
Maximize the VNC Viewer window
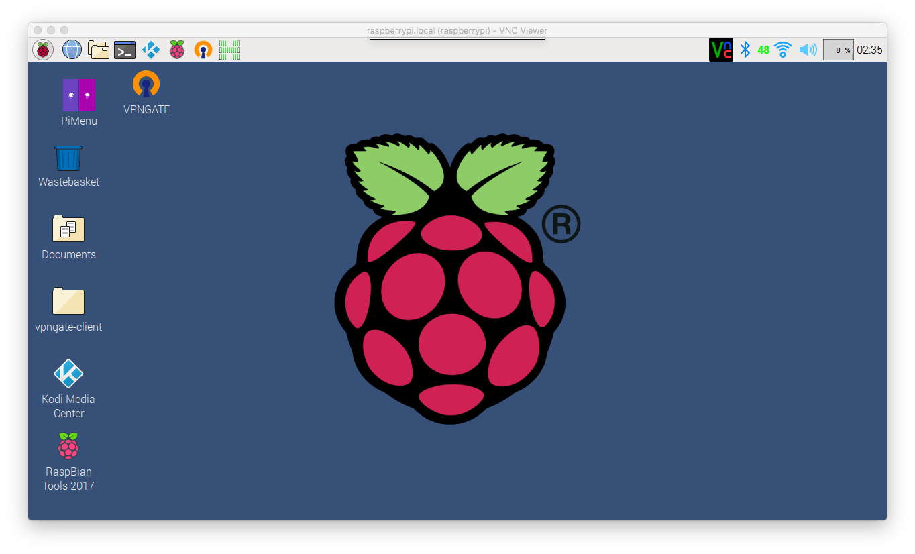pyautogui.click(x=64, y=30)
